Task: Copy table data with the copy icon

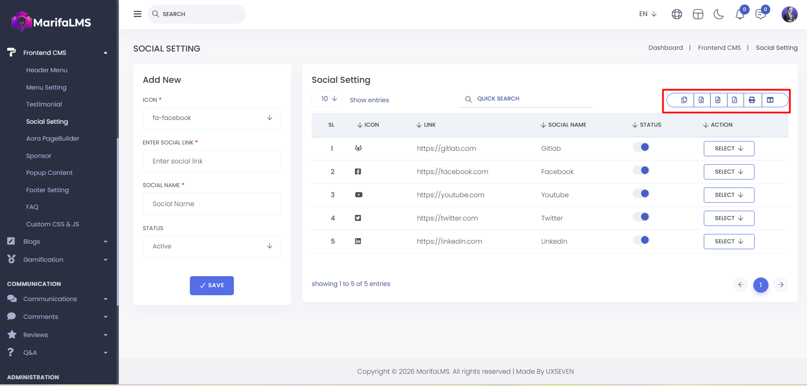Action: point(684,100)
